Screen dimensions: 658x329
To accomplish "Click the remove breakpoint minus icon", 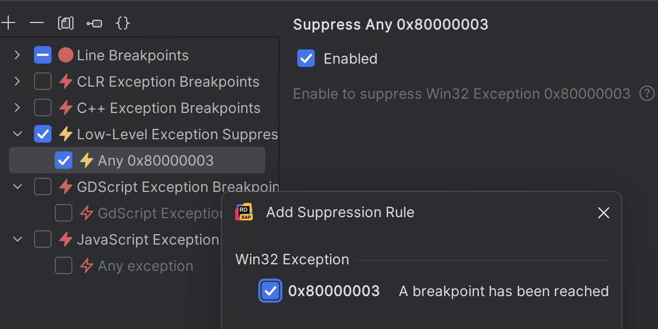I will [37, 23].
